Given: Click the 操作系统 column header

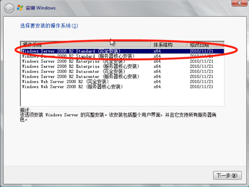Looking at the screenshot, I should tap(86, 45).
